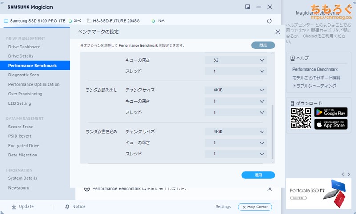356x214 pixels.
Task: Click the 適用 apply button
Action: (x=258, y=175)
